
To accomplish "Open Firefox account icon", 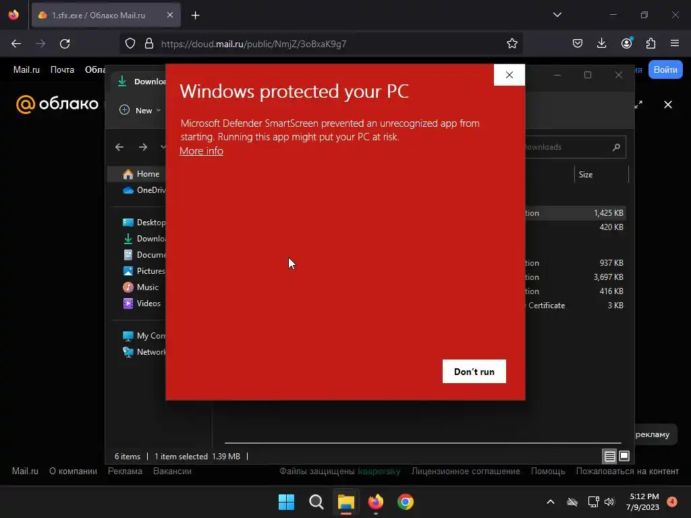I will pos(626,44).
